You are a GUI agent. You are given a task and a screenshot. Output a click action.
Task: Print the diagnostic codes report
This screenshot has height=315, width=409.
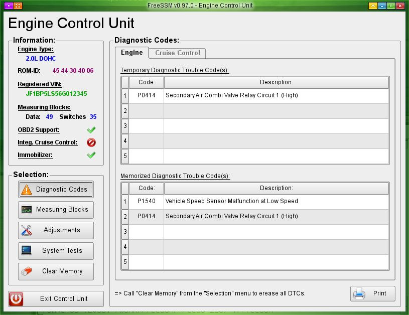click(x=373, y=293)
